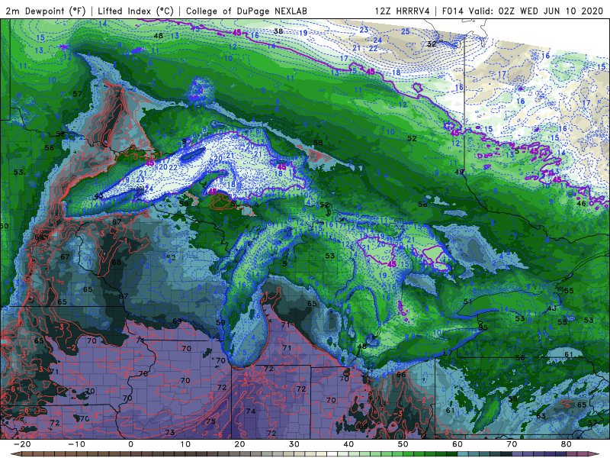Click the black 43 dewpoint value on the map
The image size is (610, 458).
coord(551,308)
